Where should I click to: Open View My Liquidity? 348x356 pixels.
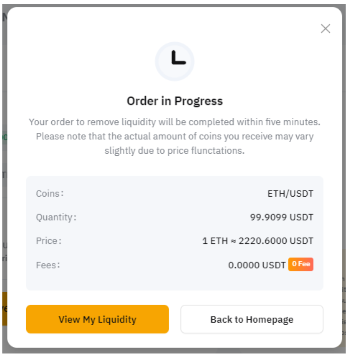[x=97, y=319]
